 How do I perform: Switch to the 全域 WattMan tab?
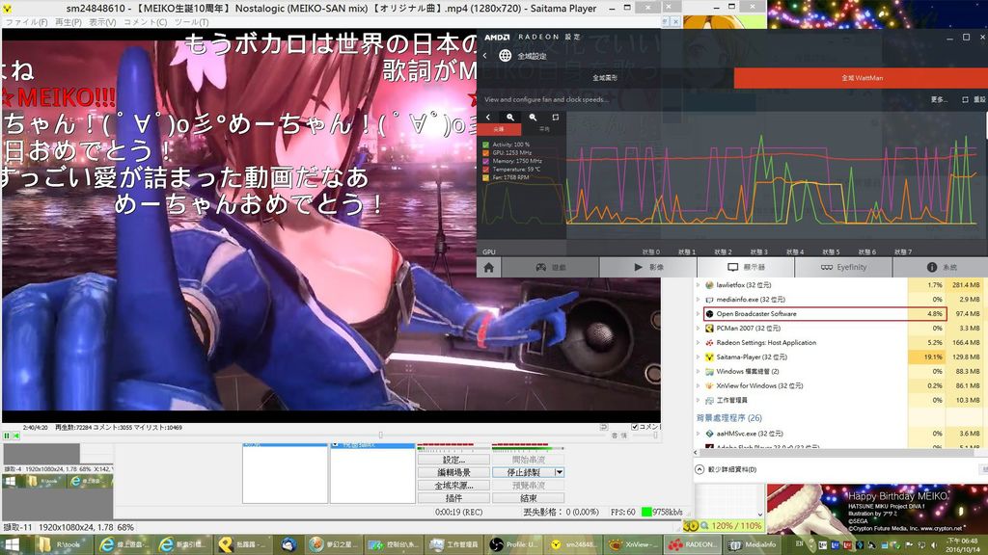861,78
